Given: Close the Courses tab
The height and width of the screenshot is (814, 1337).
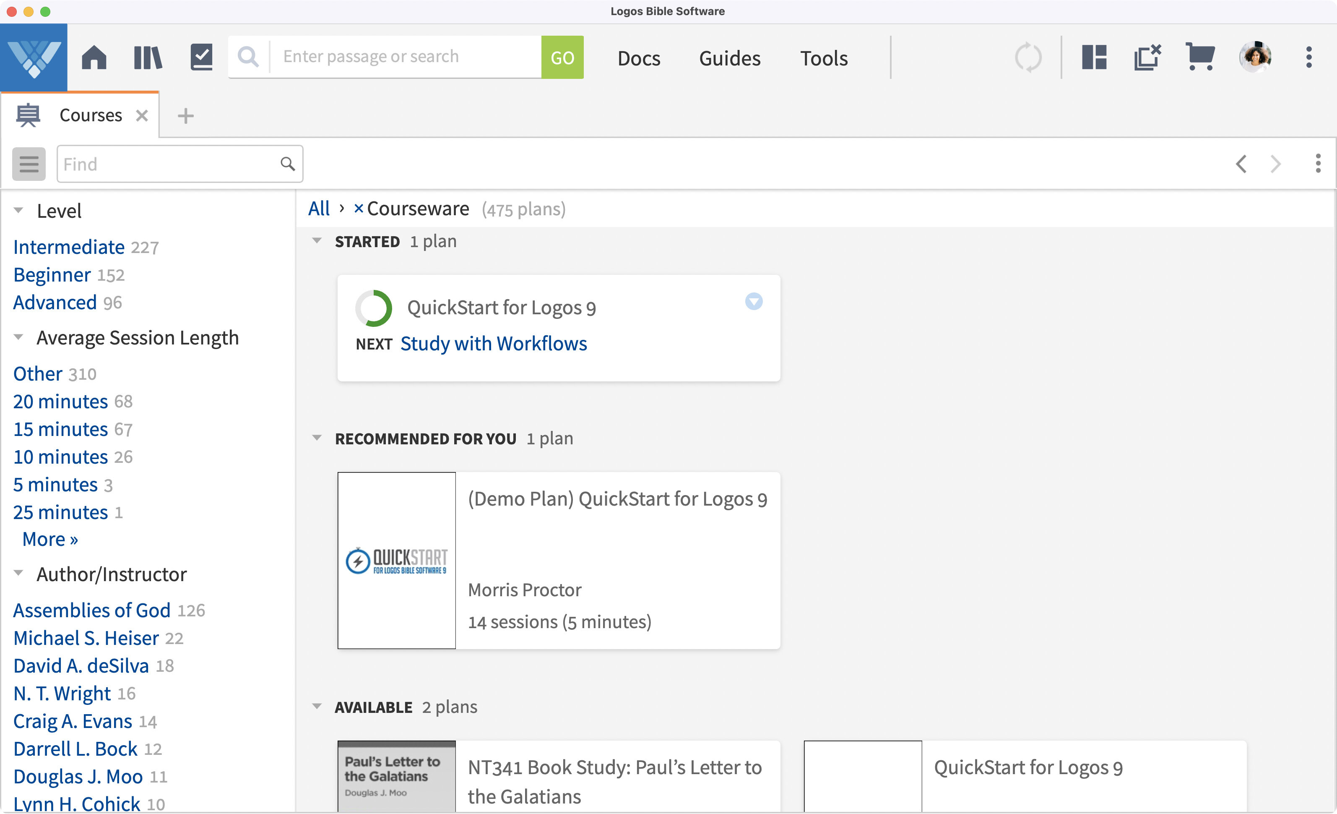Looking at the screenshot, I should pyautogui.click(x=142, y=116).
